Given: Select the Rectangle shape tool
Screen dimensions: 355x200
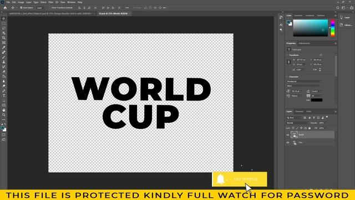Looking at the screenshot, I should tap(4, 105).
